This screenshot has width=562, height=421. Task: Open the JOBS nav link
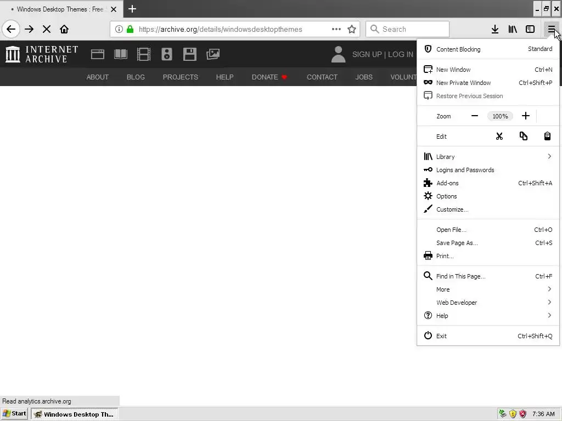(x=364, y=77)
